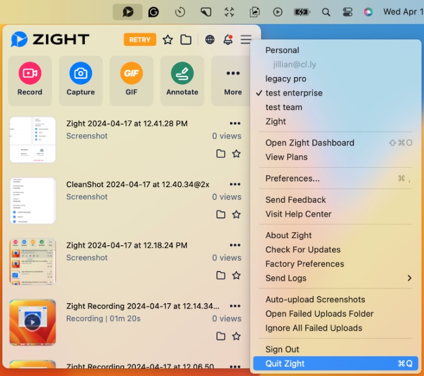
Task: Select the Personal account in the menu
Action: (x=336, y=50)
